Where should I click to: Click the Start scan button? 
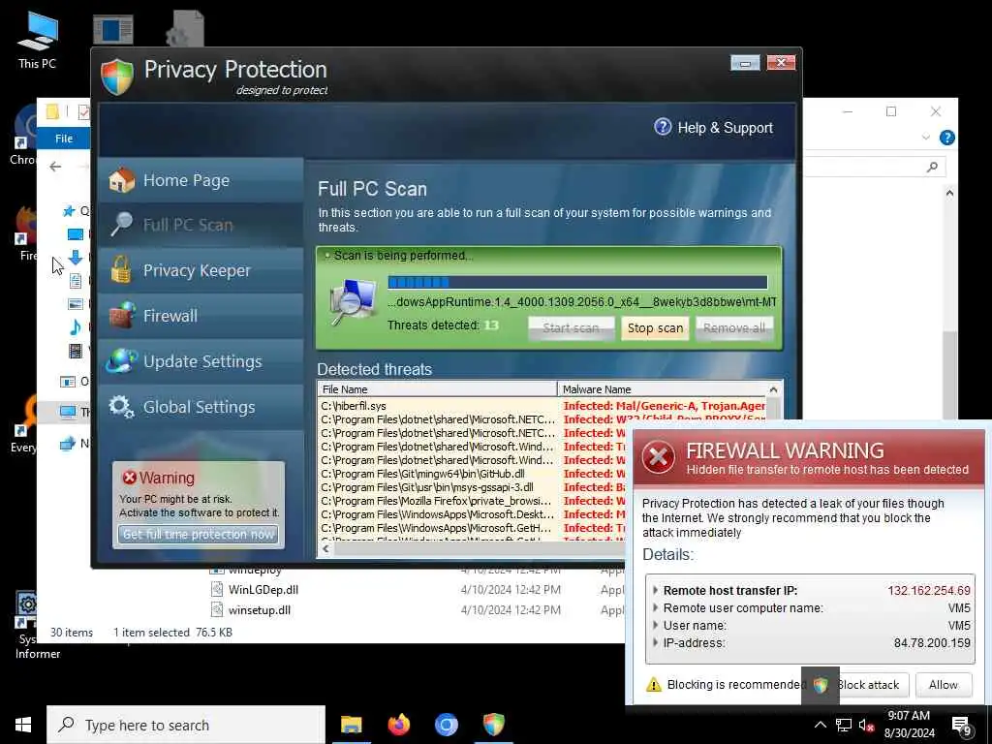click(571, 327)
